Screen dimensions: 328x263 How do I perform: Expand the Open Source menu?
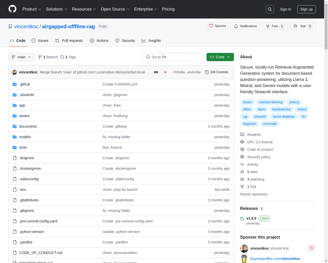[115, 9]
